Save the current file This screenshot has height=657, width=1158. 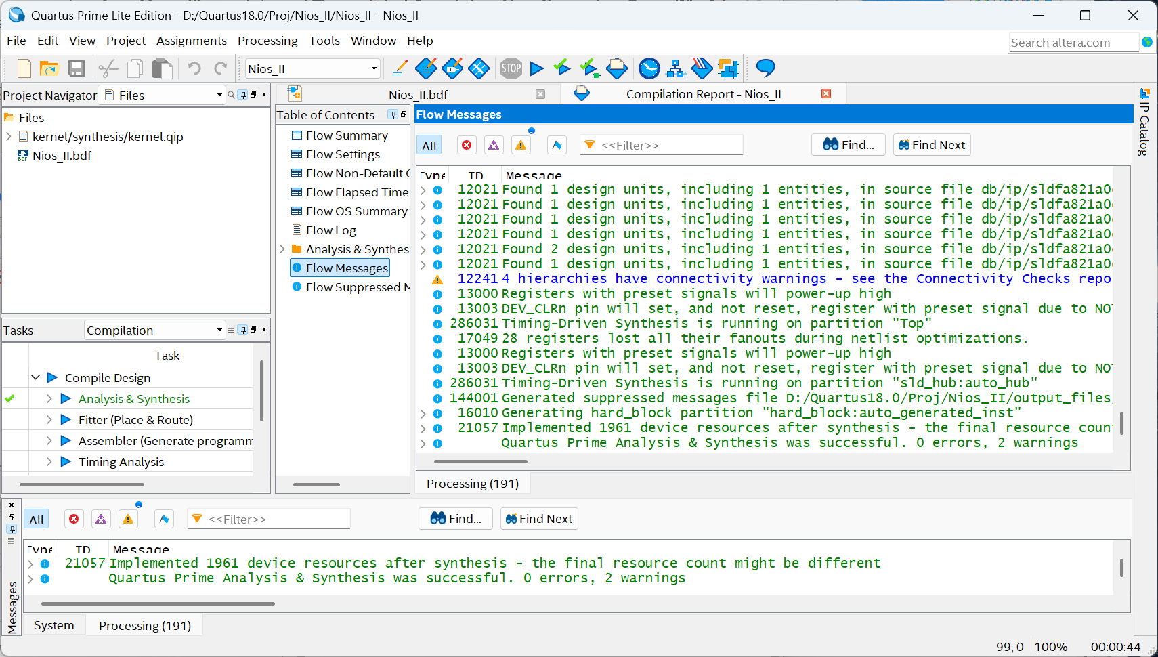77,68
